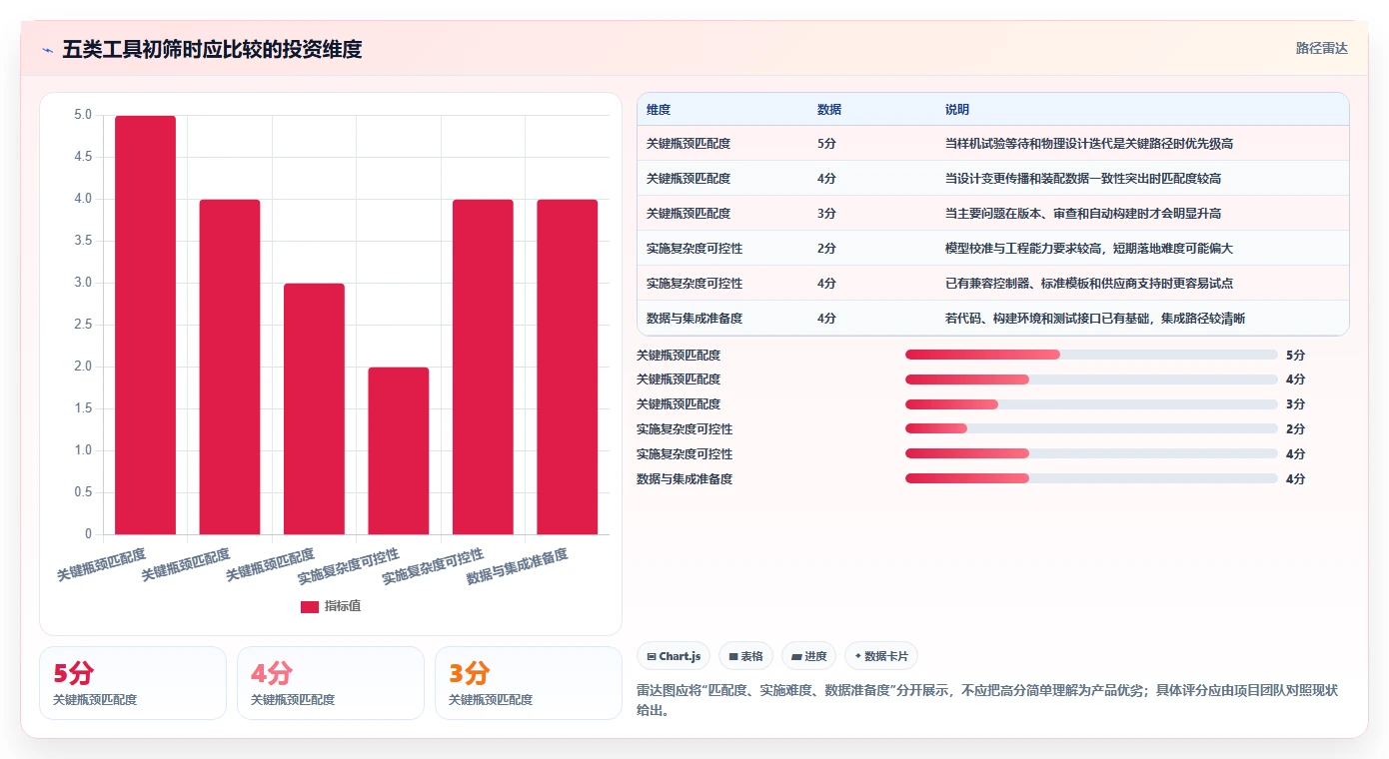
Task: Click the 实施复杂度可控性 progress bar showing 2分
Action: click(x=1091, y=429)
